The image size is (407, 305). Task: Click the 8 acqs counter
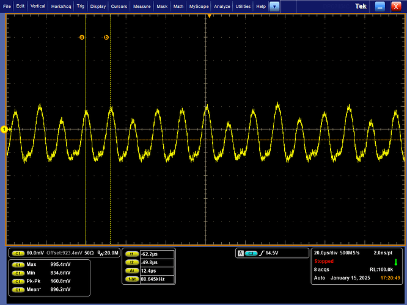coord(321,270)
